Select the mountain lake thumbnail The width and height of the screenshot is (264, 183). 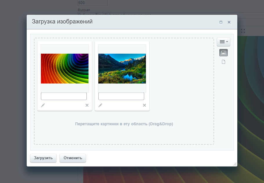pyautogui.click(x=122, y=68)
